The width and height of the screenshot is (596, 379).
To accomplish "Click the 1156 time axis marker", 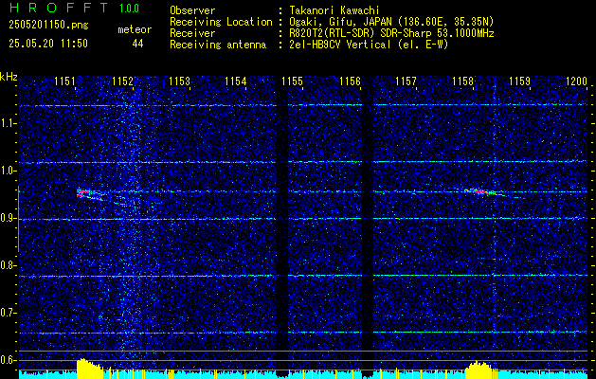I will (350, 81).
